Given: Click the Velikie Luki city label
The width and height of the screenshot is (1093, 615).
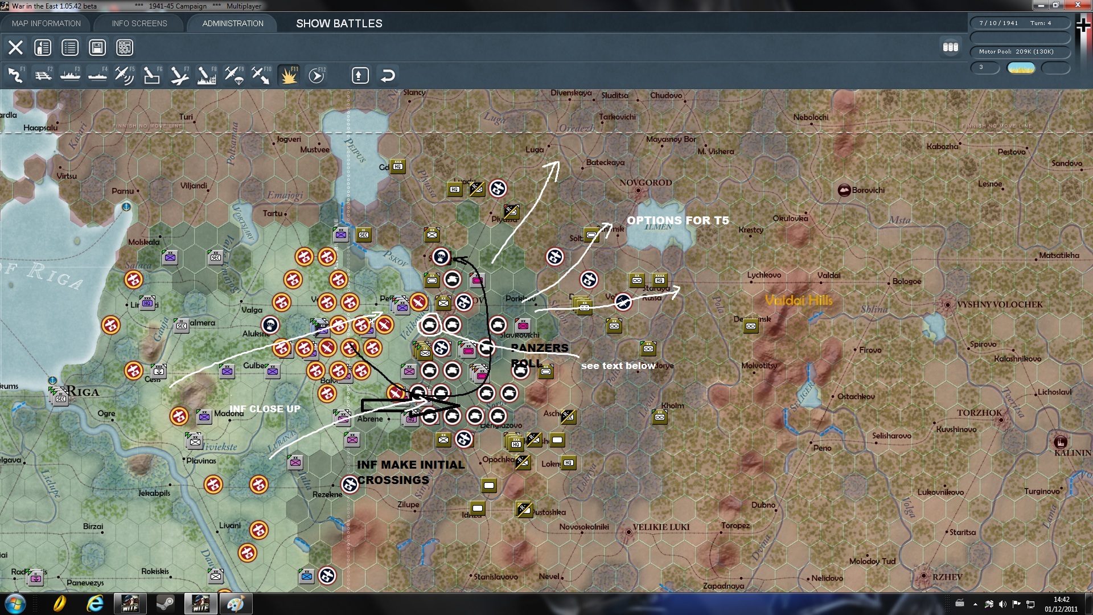Looking at the screenshot, I should click(661, 527).
